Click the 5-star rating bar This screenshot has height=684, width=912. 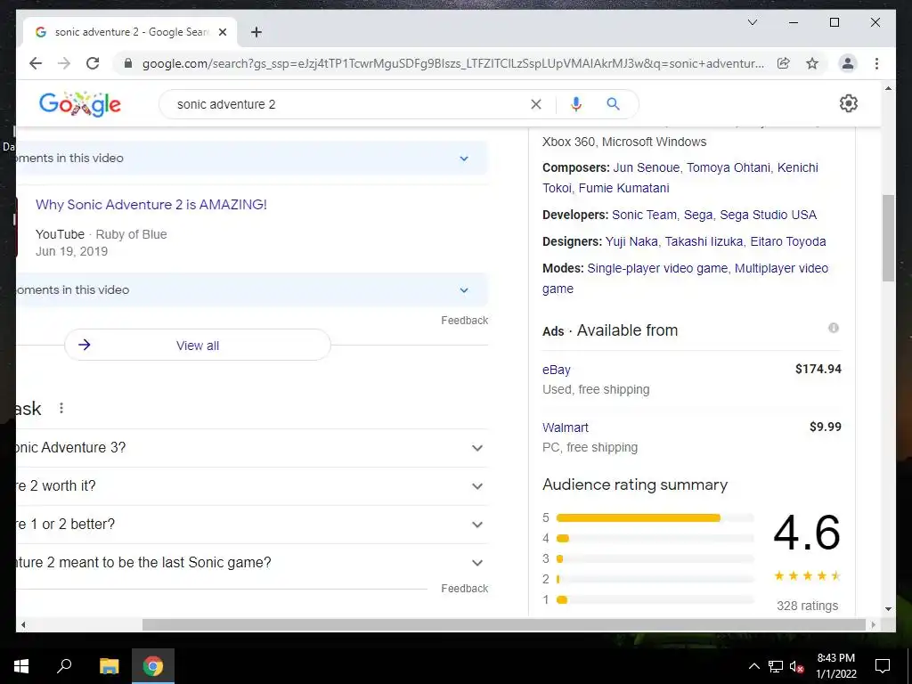point(655,517)
